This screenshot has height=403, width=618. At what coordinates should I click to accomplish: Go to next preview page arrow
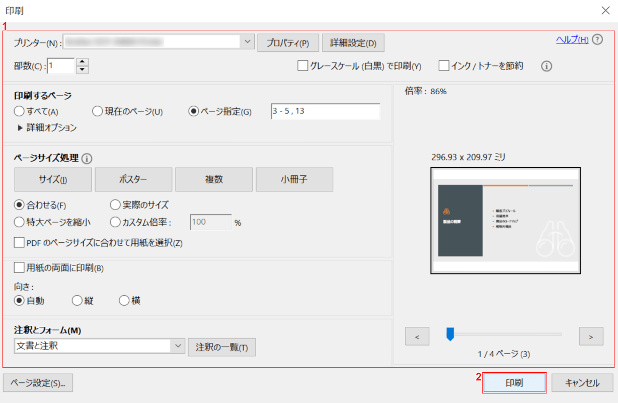pyautogui.click(x=591, y=337)
